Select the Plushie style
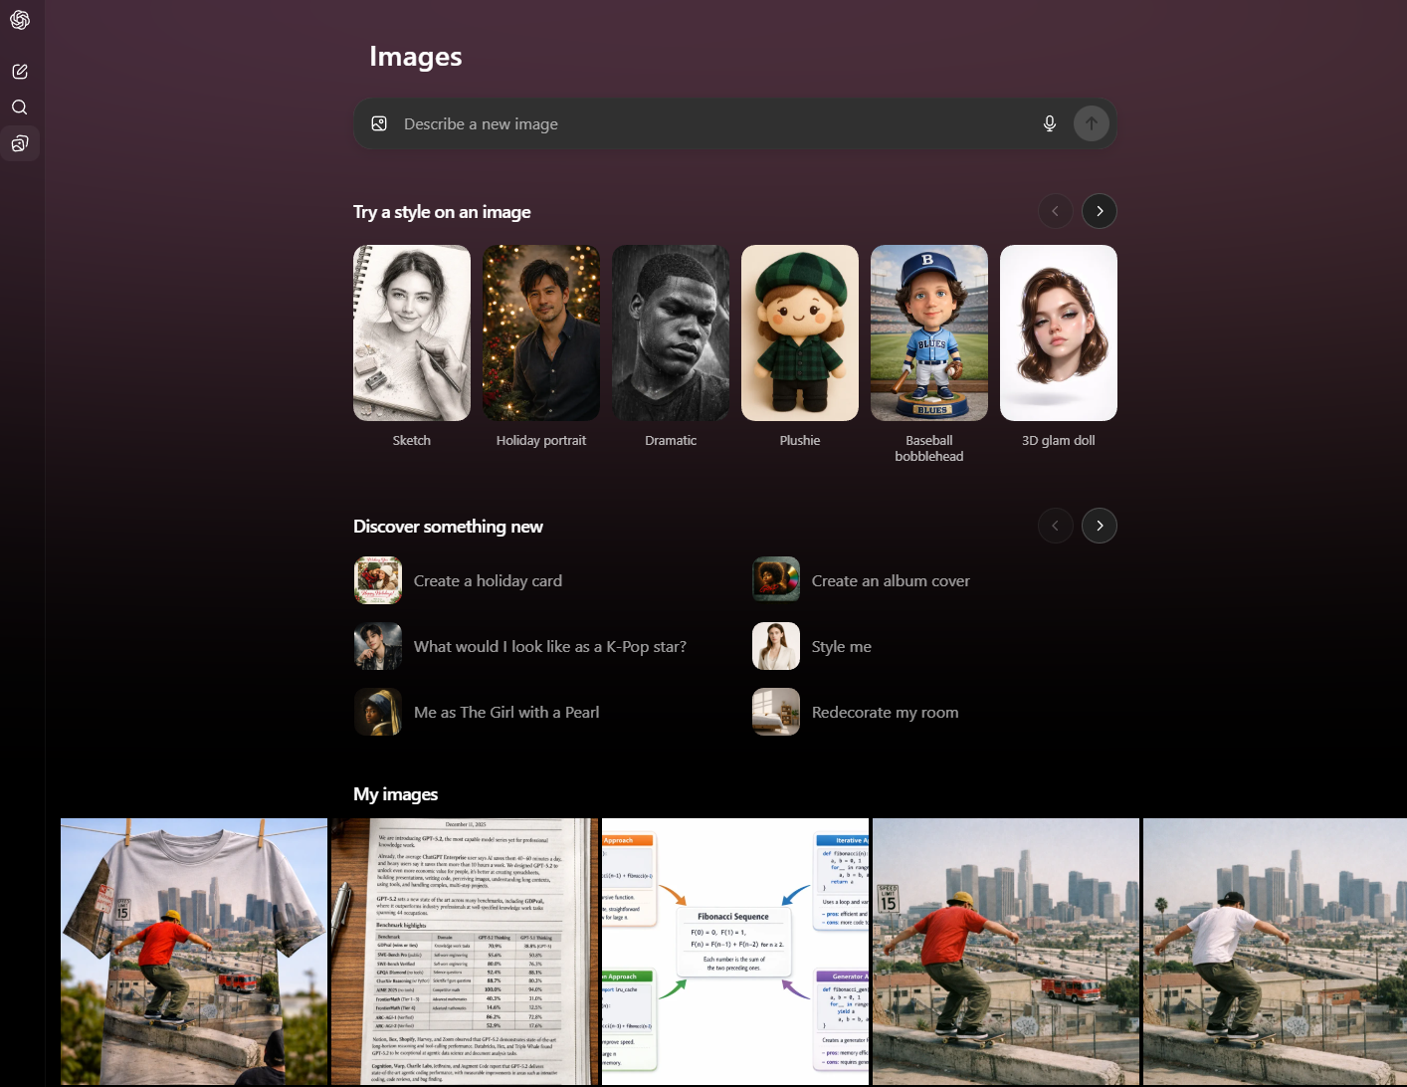Screen dimensions: 1407x1087 799,332
